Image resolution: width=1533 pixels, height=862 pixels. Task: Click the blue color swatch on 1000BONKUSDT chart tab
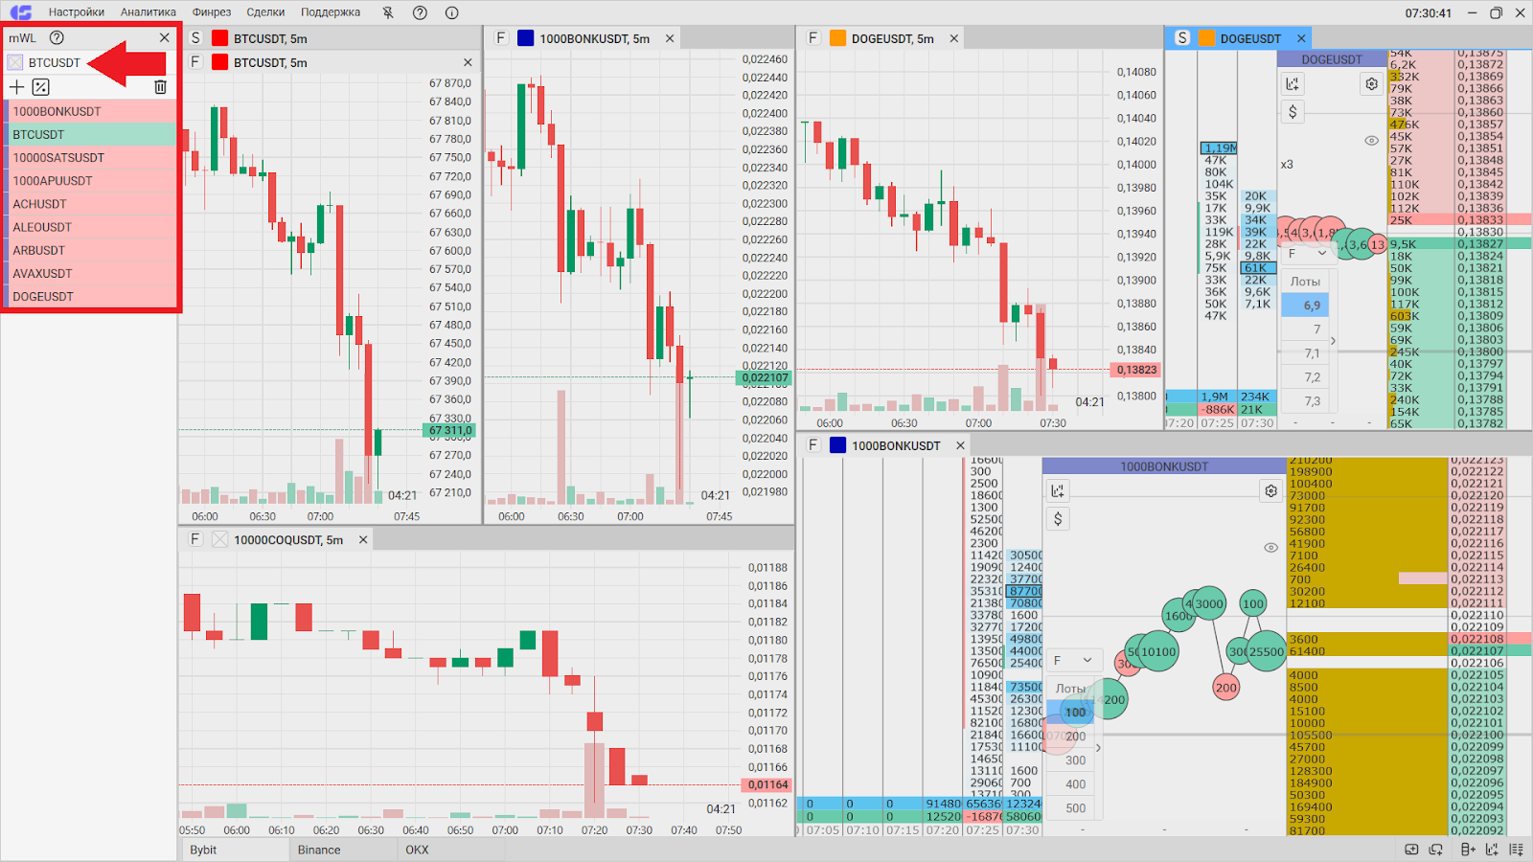pyautogui.click(x=525, y=38)
